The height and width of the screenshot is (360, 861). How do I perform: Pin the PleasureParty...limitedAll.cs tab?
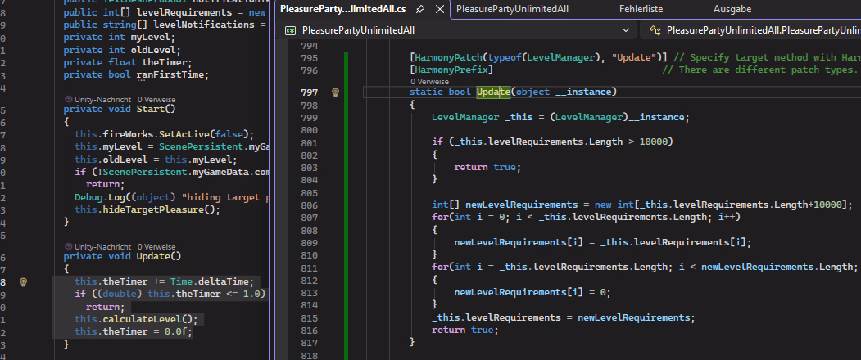(x=420, y=9)
